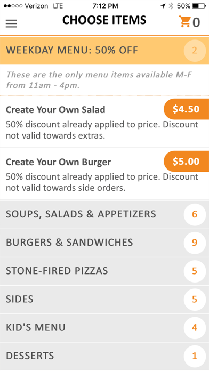Tap the cart item count zero
209x371 pixels.
click(196, 23)
